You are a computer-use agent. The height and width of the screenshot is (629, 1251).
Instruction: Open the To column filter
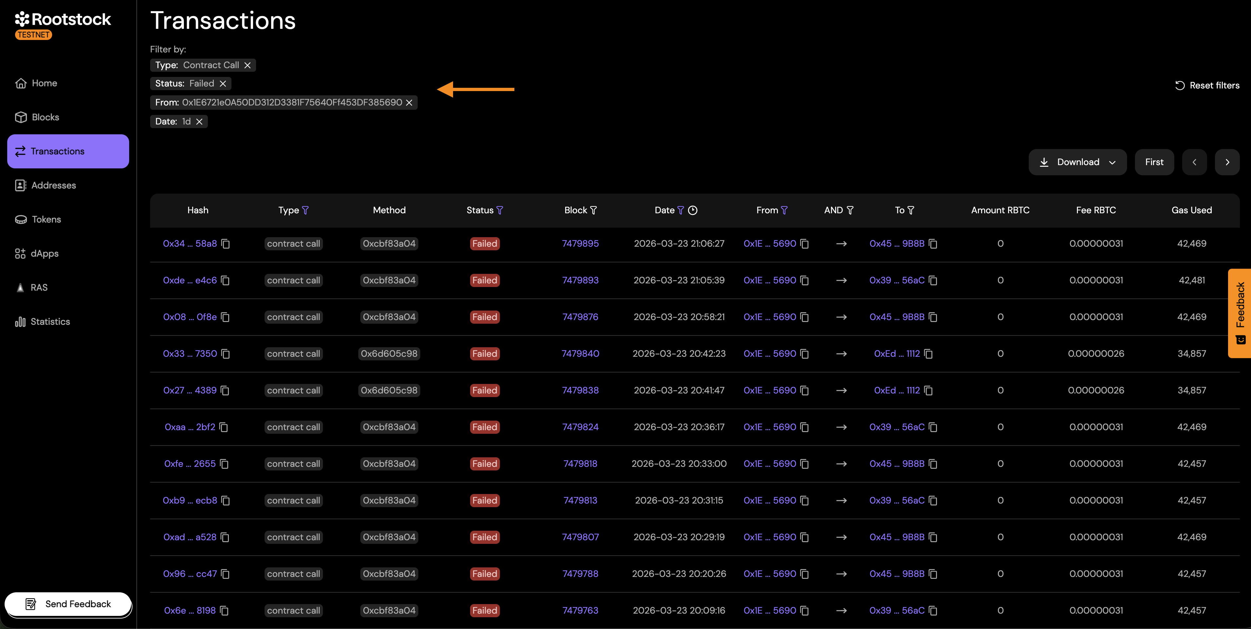coord(912,210)
